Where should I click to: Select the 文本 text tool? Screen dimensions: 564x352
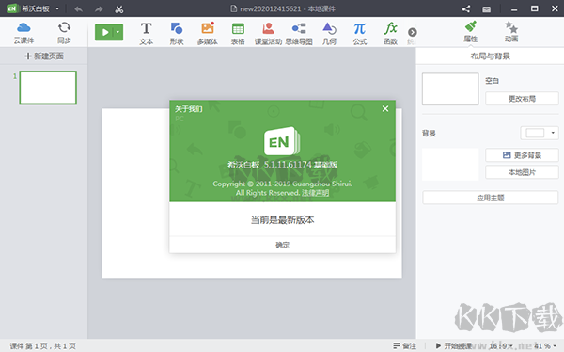click(x=146, y=34)
